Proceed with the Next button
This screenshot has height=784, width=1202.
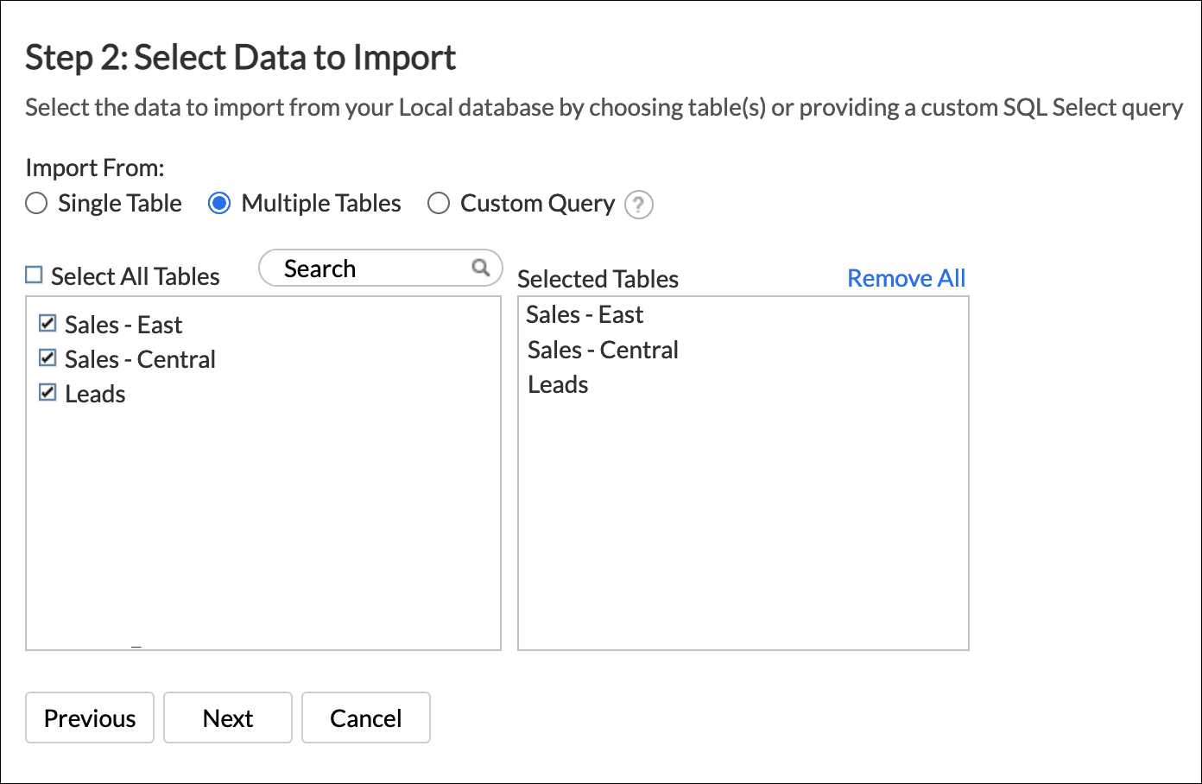click(x=228, y=718)
